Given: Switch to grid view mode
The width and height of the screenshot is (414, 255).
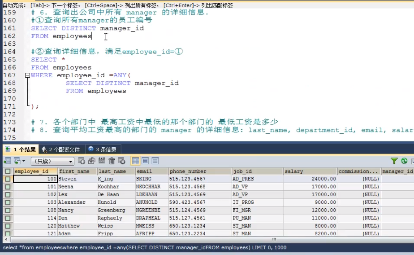Looking at the screenshot, I should (135, 161).
